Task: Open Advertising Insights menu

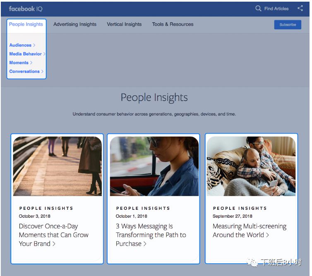Action: [x=75, y=24]
